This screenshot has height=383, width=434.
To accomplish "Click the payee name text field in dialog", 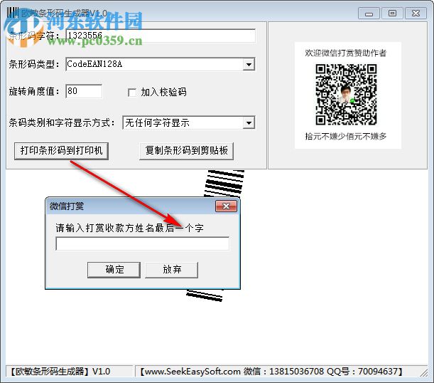I will tap(142, 243).
